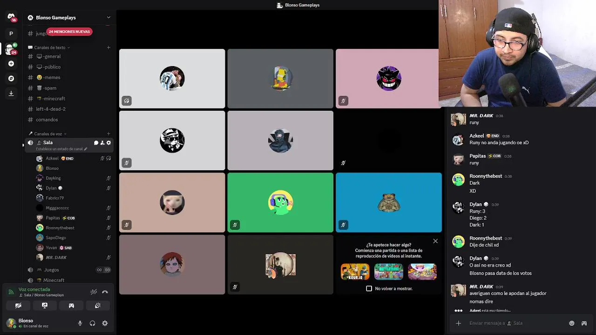Image resolution: width=596 pixels, height=335 pixels.
Task: Check the 'No volver a mostrar' checkbox
Action: (369, 288)
